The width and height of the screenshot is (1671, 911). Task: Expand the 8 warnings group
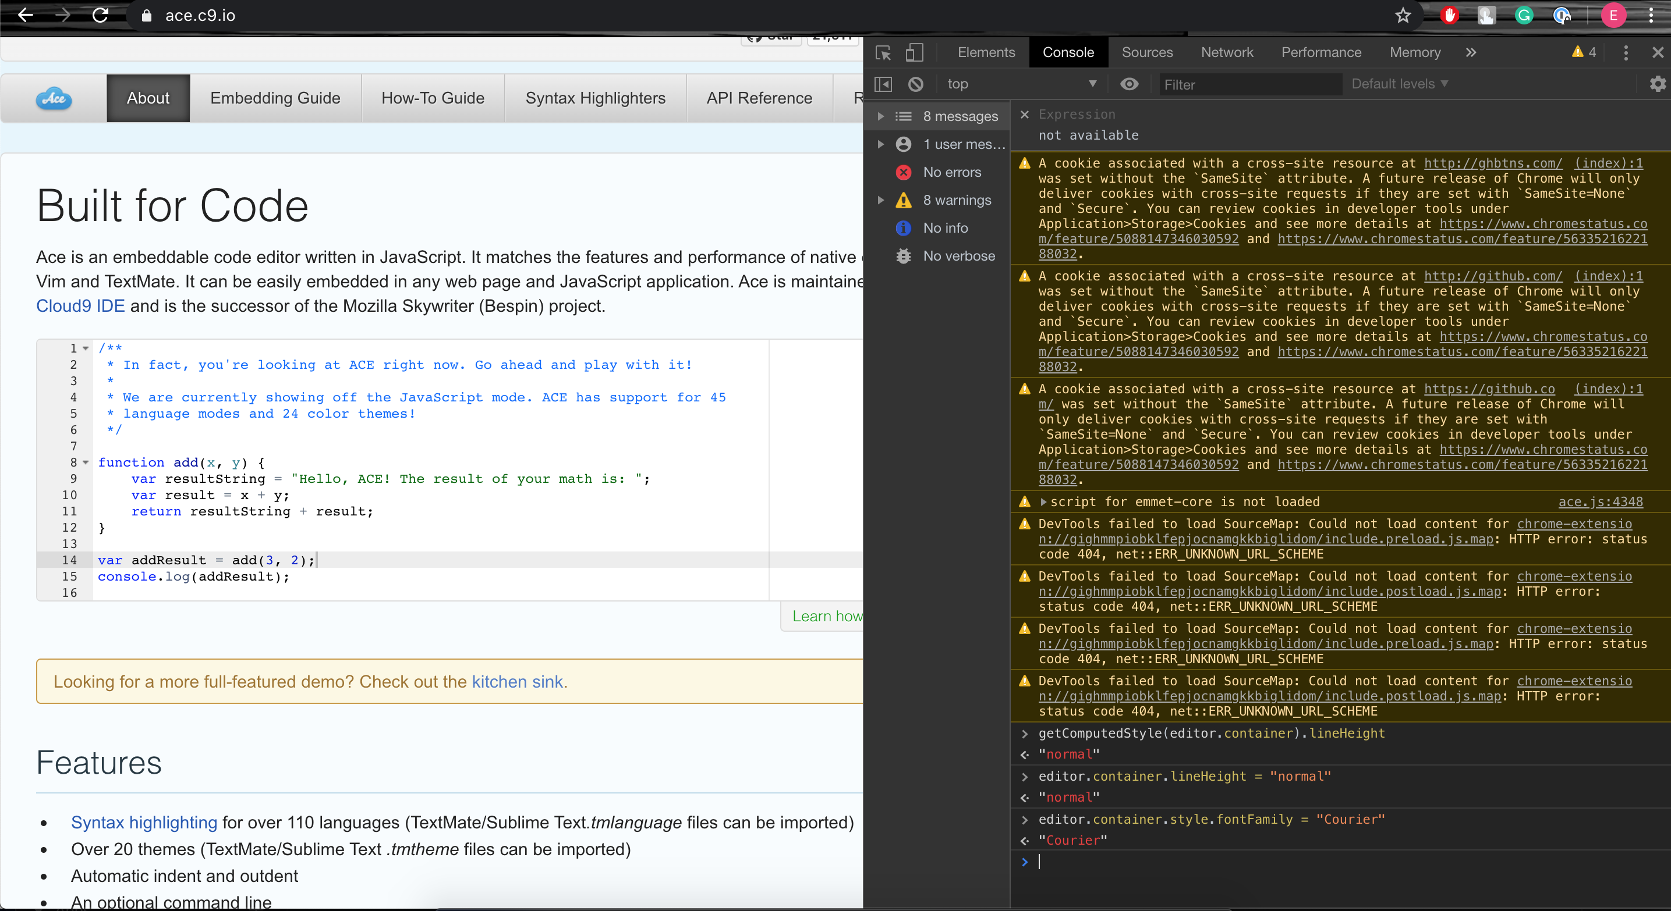880,200
